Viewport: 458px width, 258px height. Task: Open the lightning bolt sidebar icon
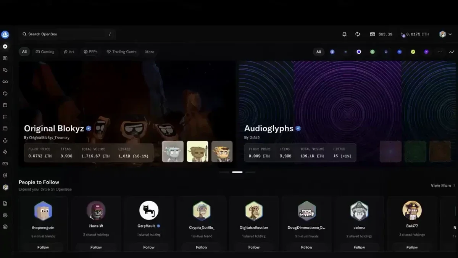5,152
